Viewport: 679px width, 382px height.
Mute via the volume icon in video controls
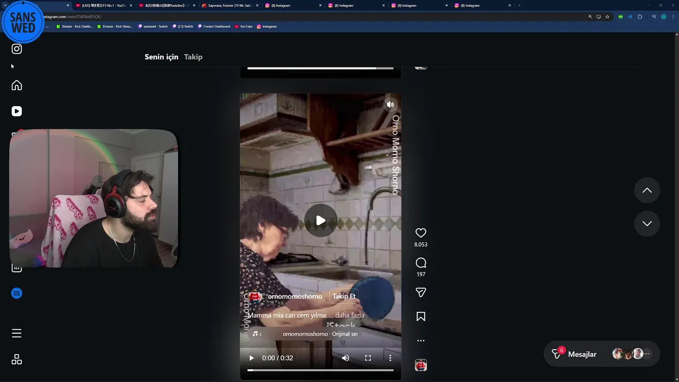pyautogui.click(x=345, y=358)
